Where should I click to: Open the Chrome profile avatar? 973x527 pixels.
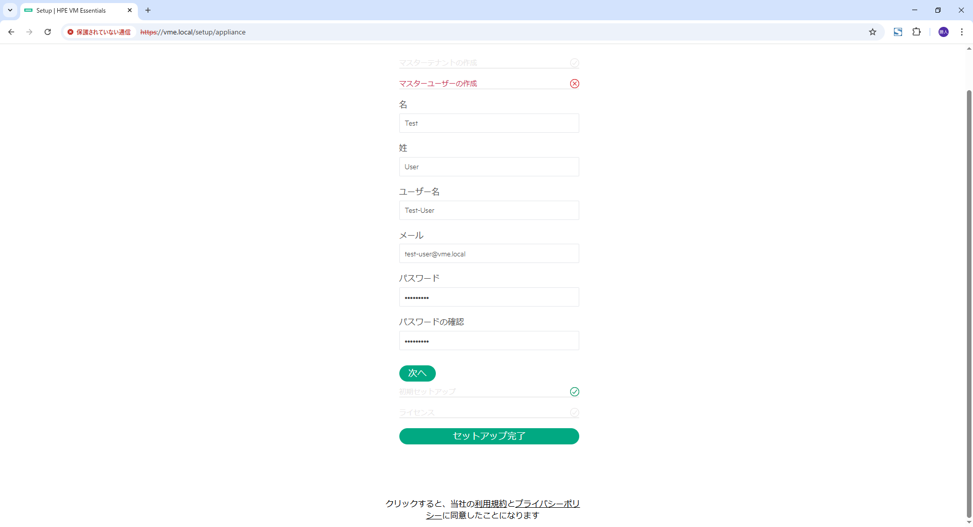[x=944, y=32]
